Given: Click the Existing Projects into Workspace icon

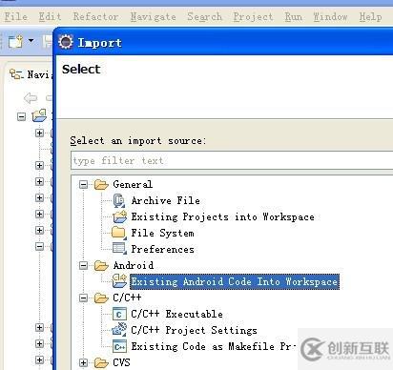Looking at the screenshot, I should [x=119, y=216].
